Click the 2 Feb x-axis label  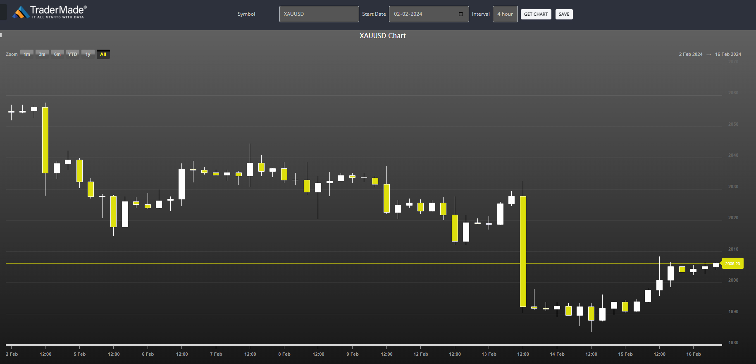[x=12, y=354]
